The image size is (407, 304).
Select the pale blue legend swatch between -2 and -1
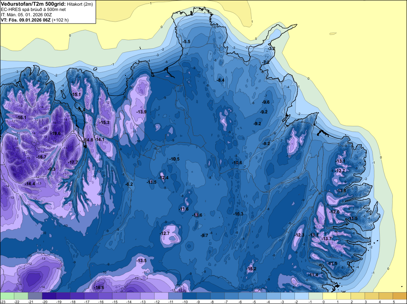(x=302, y=296)
